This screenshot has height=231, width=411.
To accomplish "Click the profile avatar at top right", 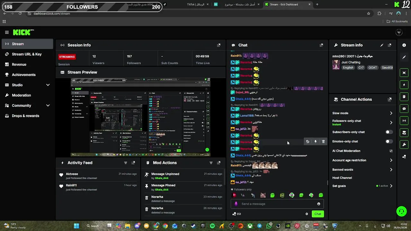I will point(399,32).
